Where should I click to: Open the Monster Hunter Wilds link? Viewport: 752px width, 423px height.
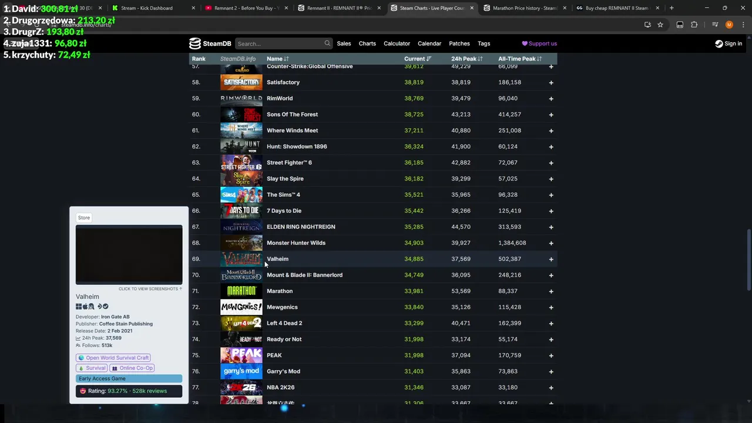tap(296, 243)
